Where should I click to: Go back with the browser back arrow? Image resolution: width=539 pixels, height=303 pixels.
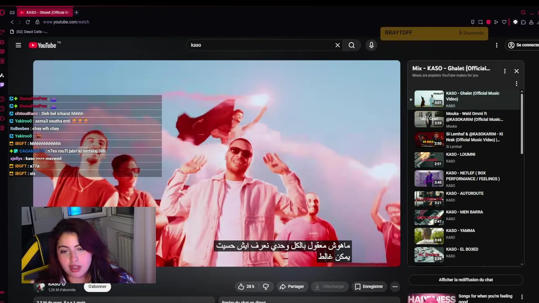point(12,22)
